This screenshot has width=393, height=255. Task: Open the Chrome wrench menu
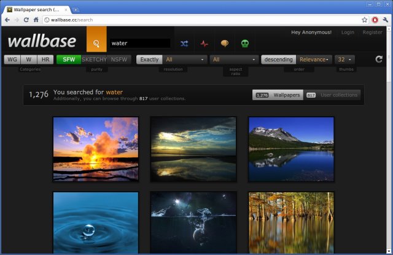pos(385,20)
